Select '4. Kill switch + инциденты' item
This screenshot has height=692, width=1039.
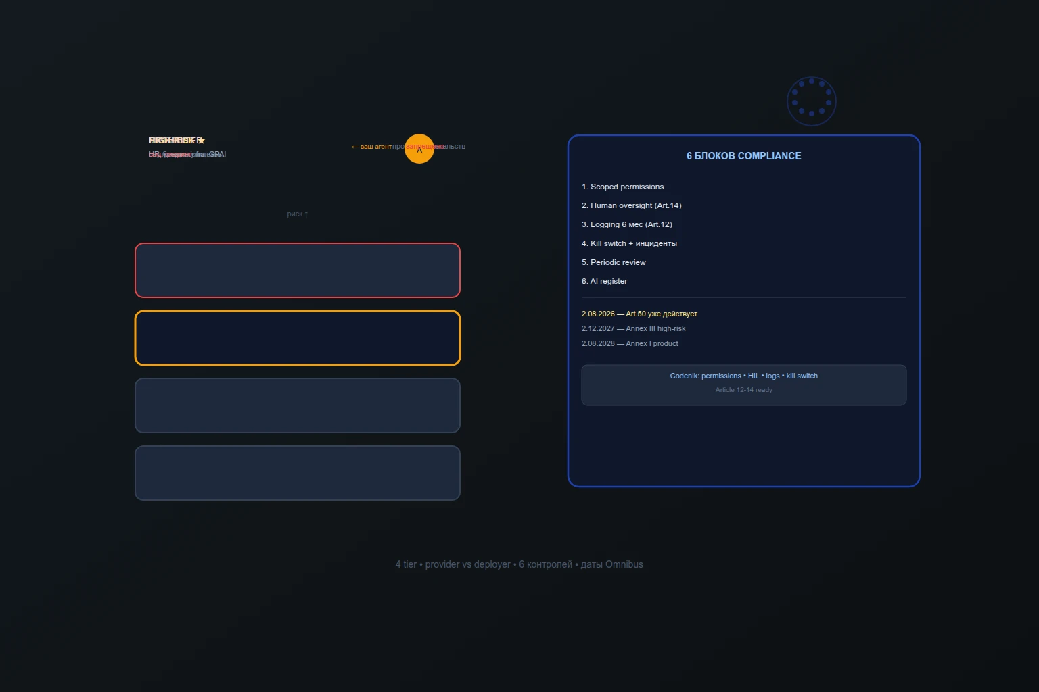click(x=629, y=243)
